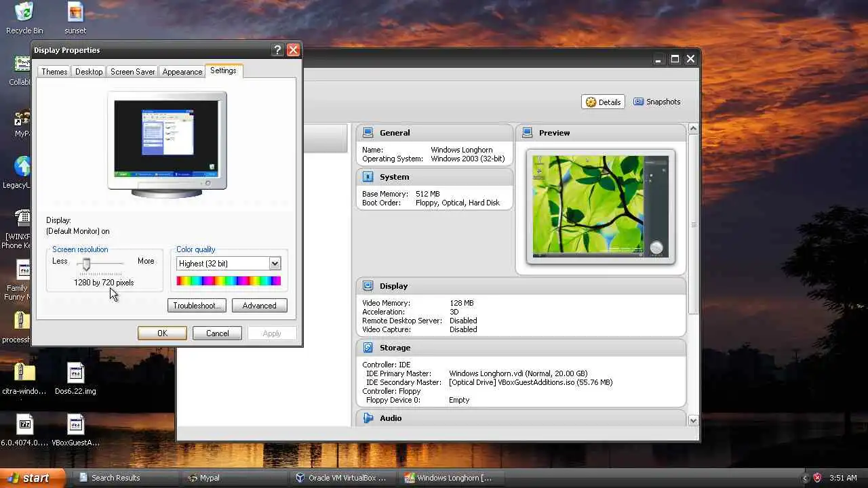868x488 pixels.
Task: Open the Desktop tab
Action: pos(89,71)
